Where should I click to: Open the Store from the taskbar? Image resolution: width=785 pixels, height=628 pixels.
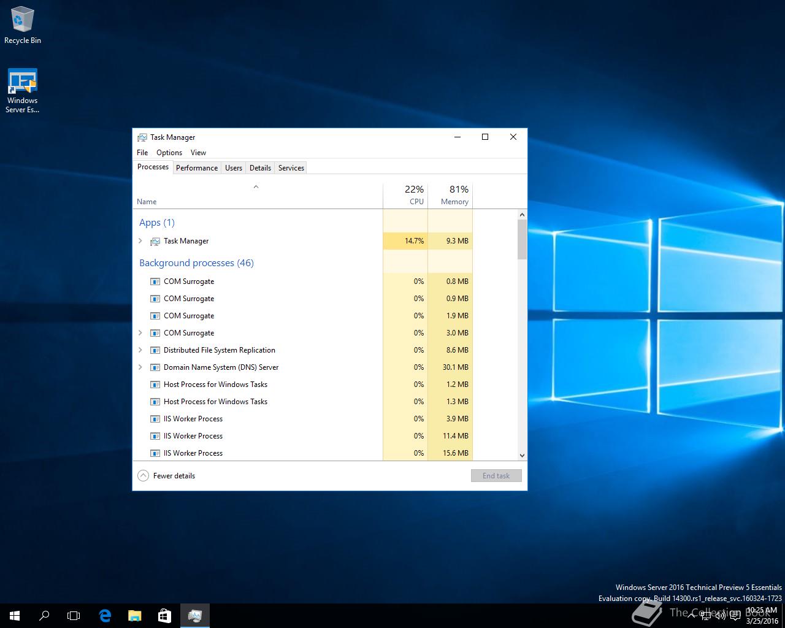click(164, 616)
